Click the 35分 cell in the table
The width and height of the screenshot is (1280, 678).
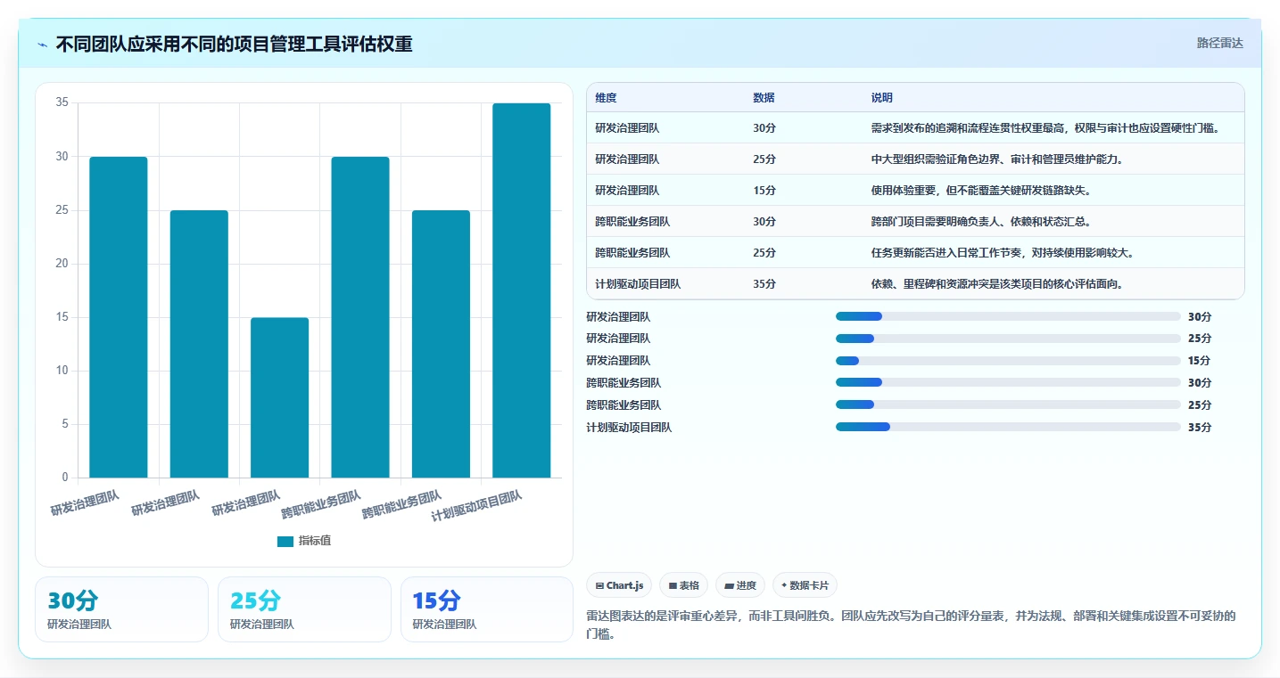pos(764,284)
